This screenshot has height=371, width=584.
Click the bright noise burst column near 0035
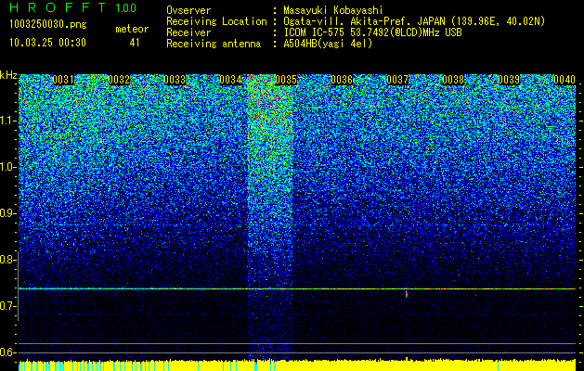pos(270,218)
